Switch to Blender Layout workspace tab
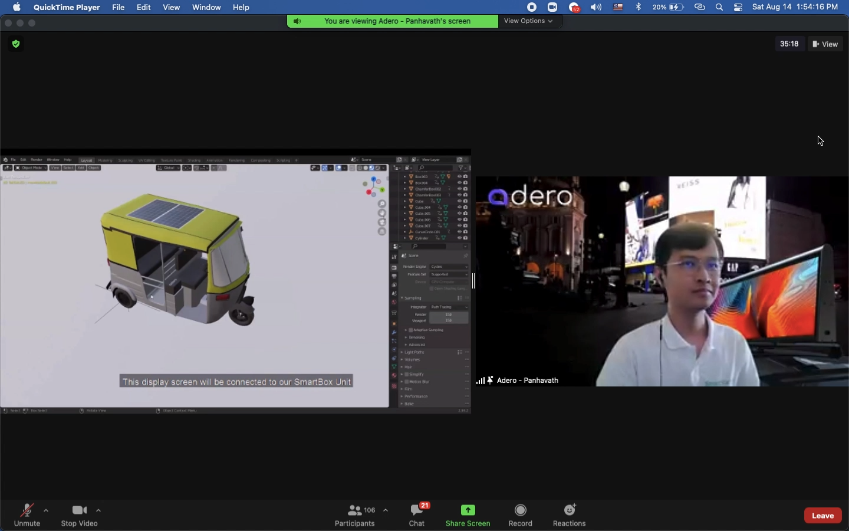Image resolution: width=849 pixels, height=531 pixels. (x=87, y=160)
